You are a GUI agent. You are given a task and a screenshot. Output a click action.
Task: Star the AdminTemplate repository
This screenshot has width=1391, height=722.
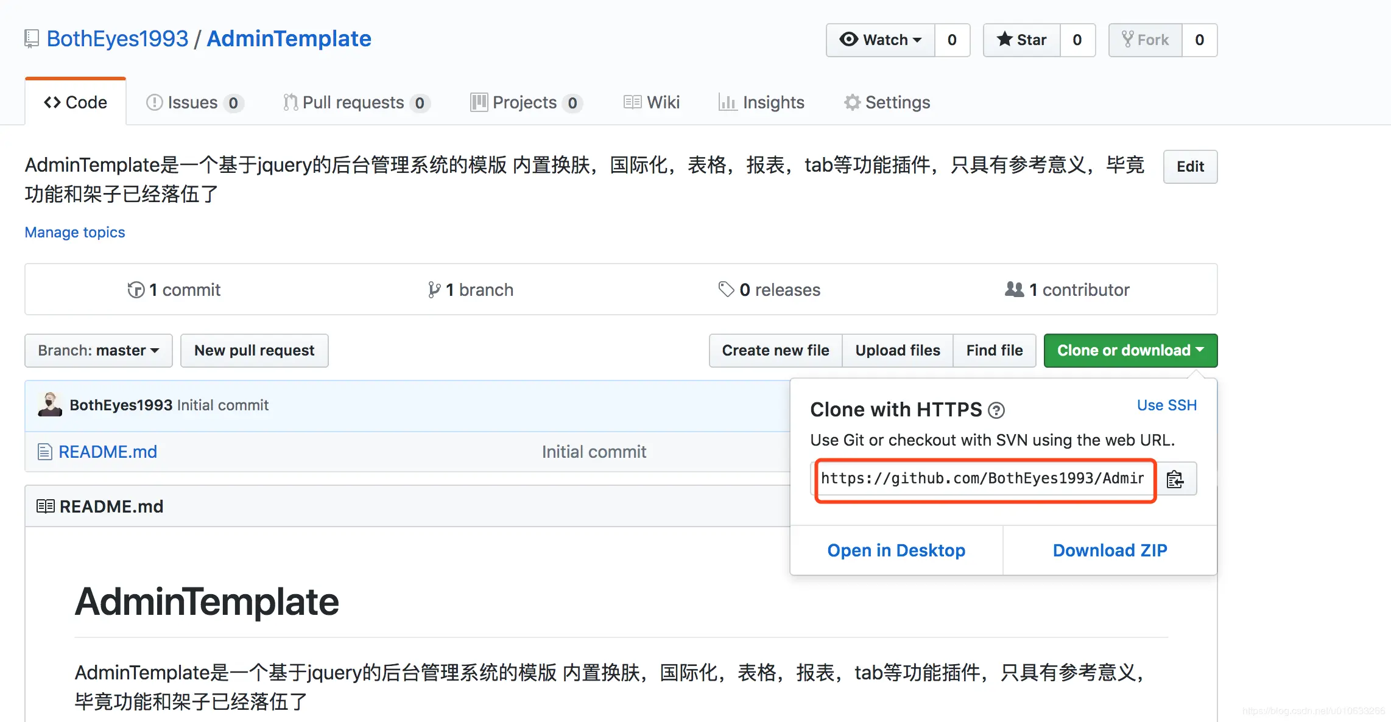[x=1022, y=40]
